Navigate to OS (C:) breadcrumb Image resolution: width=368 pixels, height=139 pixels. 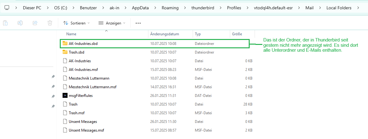(60, 8)
